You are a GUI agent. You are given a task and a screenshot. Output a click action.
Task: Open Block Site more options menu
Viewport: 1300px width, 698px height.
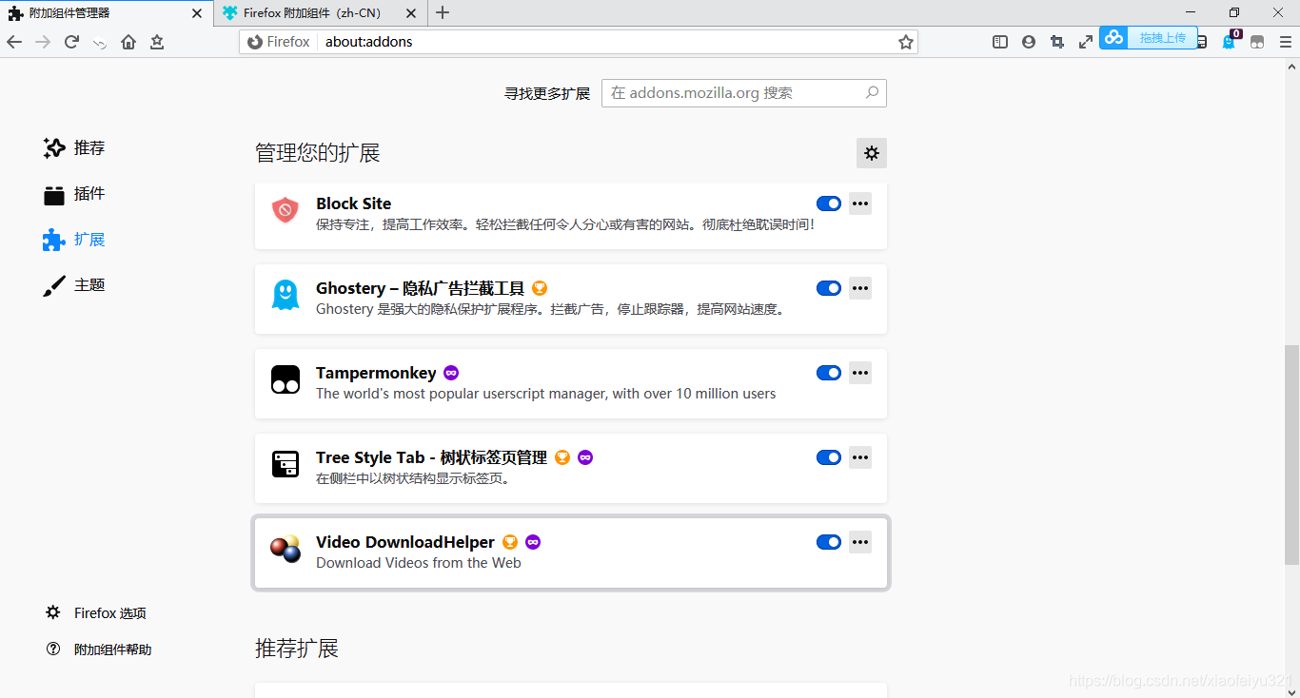point(860,204)
